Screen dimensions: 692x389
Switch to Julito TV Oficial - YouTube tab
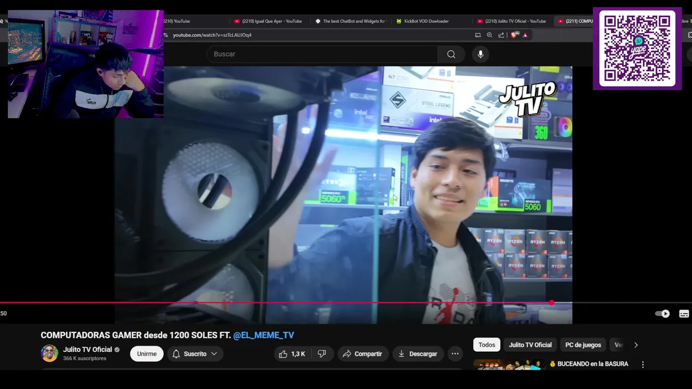pos(511,21)
